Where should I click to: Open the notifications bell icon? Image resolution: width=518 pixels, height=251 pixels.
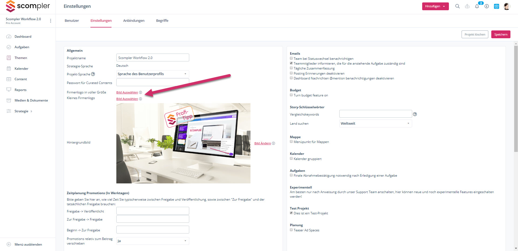[477, 6]
